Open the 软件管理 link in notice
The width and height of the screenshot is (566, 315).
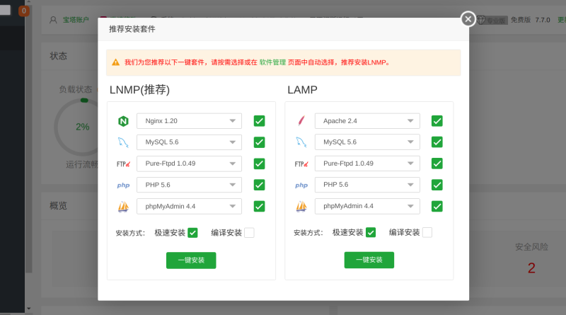(x=272, y=62)
